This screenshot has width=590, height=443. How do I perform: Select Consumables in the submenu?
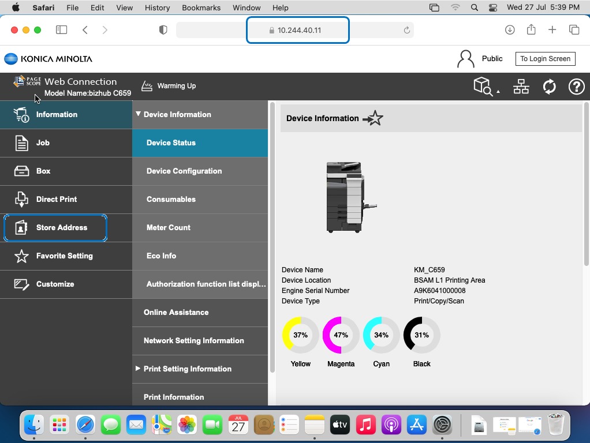pos(171,200)
